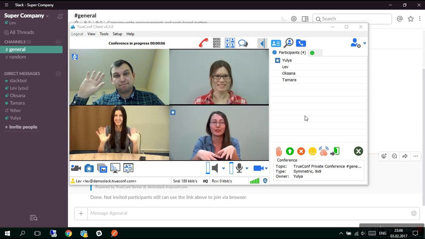Click the yellow smiley icon
This screenshot has width=425, height=239.
coord(312,151)
